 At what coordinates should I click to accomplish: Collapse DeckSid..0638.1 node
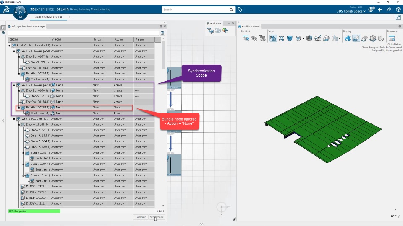click(x=19, y=91)
